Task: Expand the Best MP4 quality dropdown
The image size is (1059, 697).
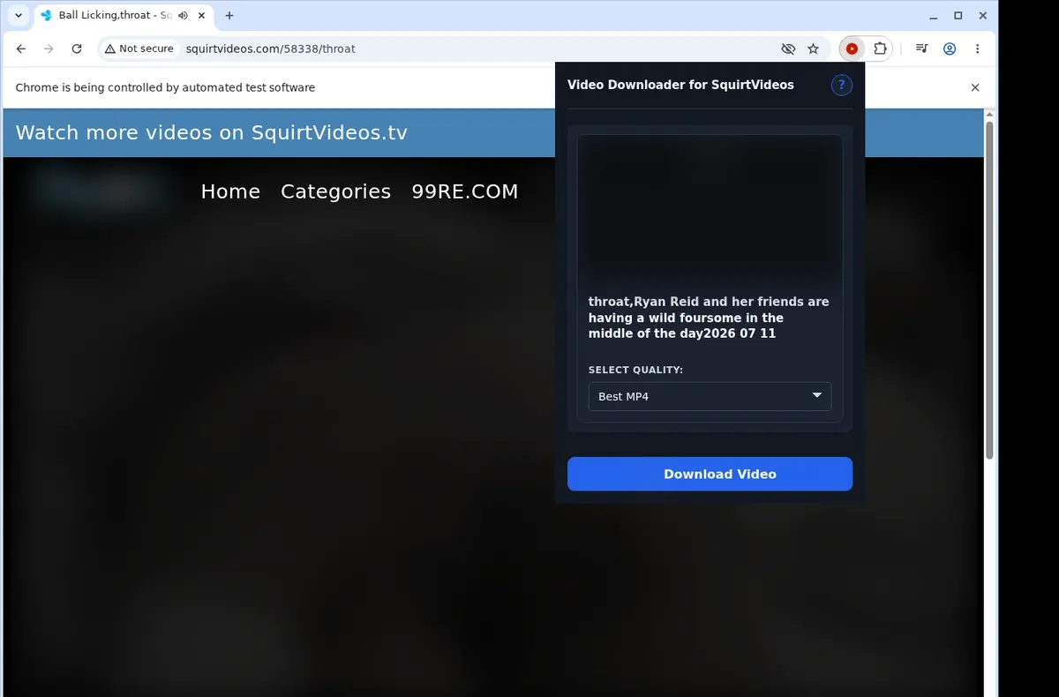Action: click(710, 396)
